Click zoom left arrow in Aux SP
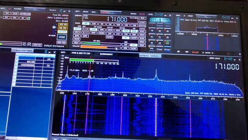 pyautogui.click(x=203, y=52)
